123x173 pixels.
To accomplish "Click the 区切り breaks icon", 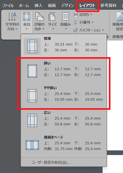I will pos(76,14).
